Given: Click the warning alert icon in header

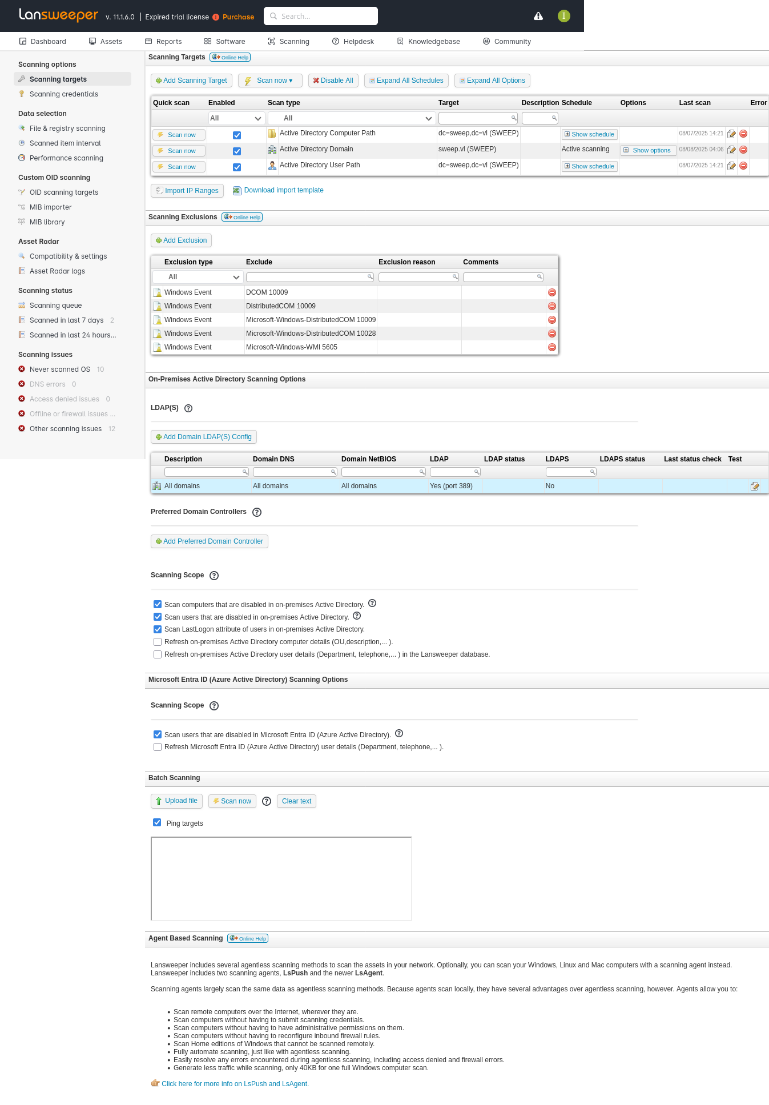Looking at the screenshot, I should click(x=538, y=16).
